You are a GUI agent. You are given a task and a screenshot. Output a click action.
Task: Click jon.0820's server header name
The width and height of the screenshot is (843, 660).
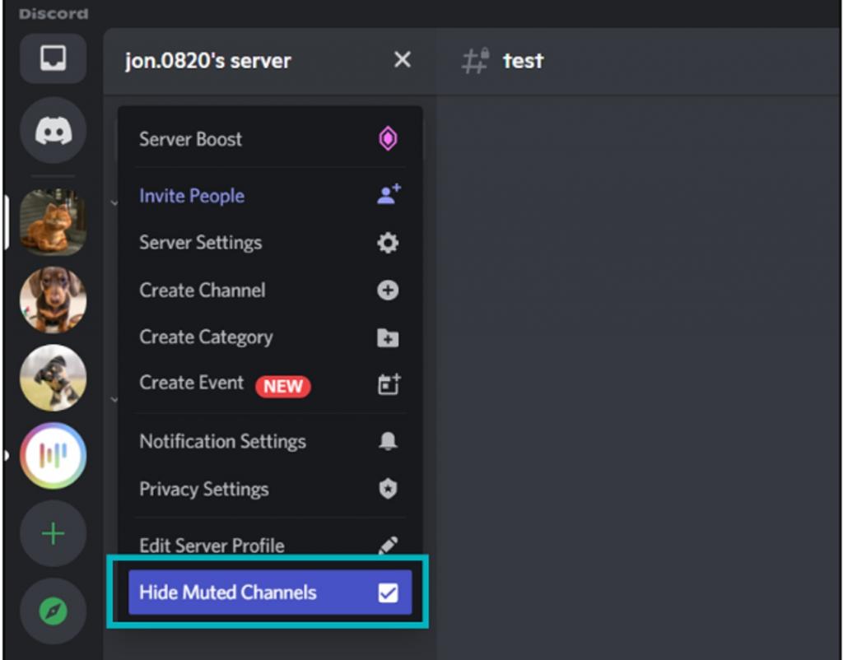(207, 61)
